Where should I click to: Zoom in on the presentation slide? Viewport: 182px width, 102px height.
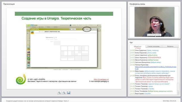click(x=59, y=93)
